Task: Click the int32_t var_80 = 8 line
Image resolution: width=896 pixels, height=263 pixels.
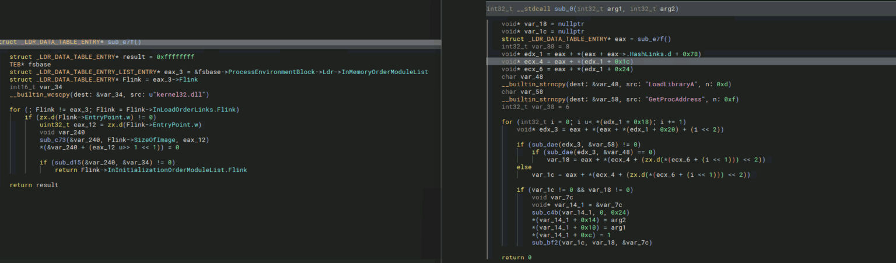Action: (535, 47)
